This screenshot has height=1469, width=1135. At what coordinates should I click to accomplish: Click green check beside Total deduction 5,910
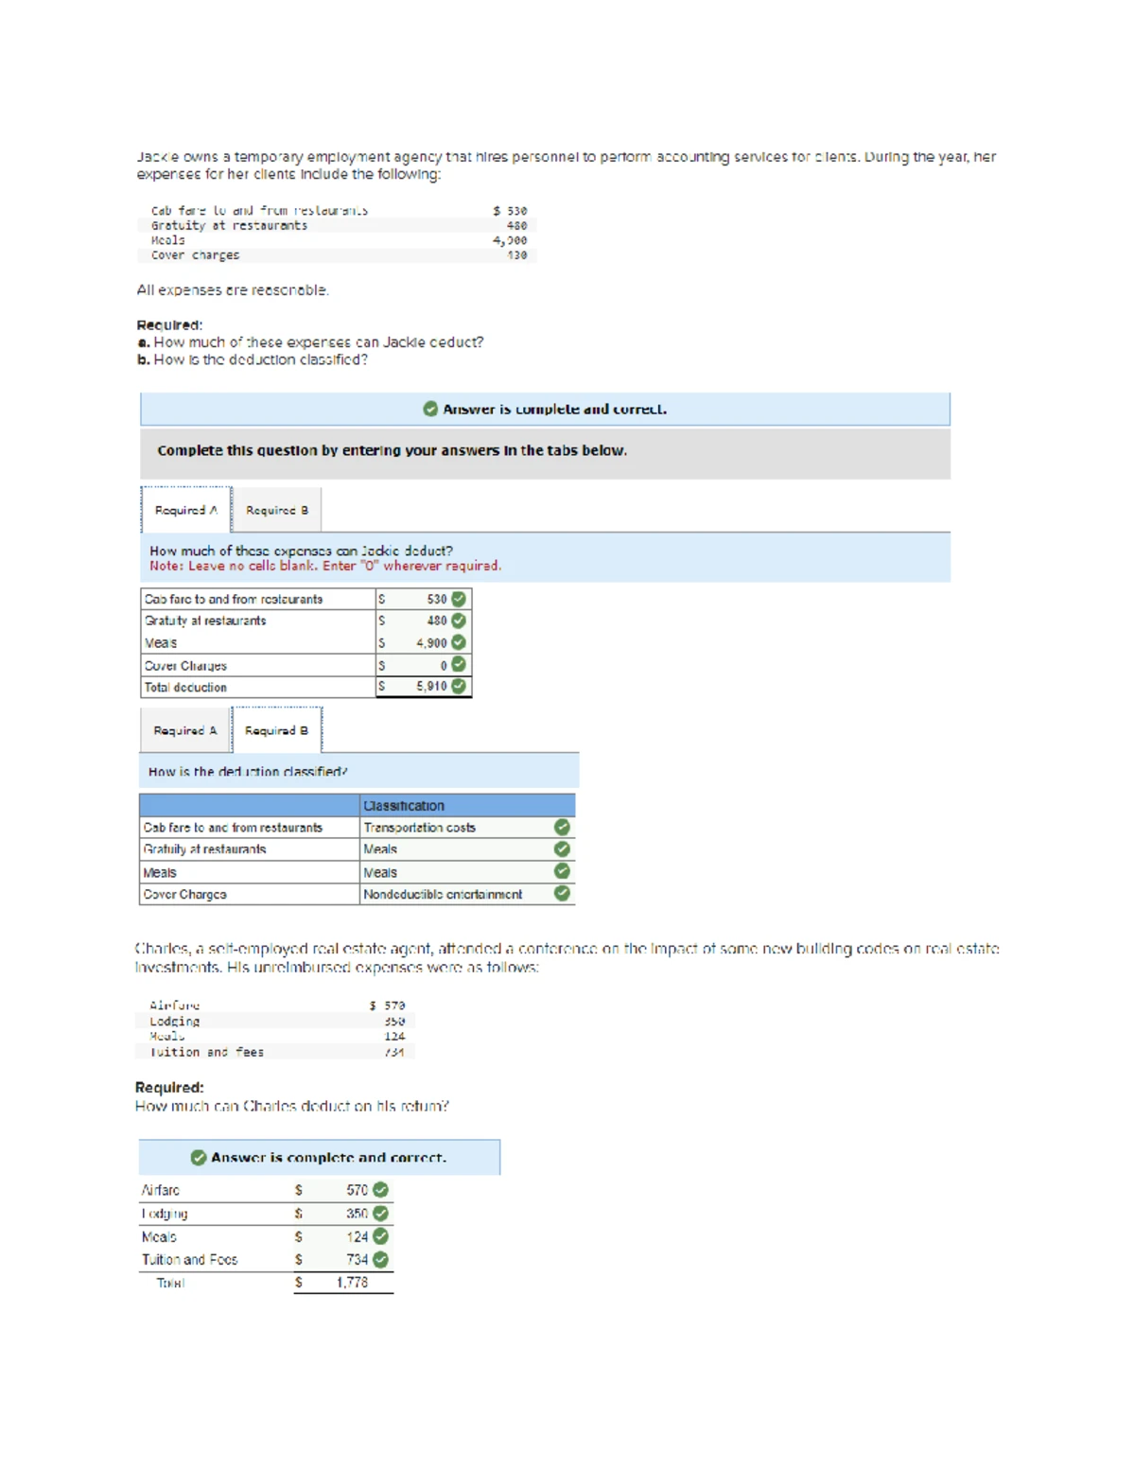click(x=459, y=686)
